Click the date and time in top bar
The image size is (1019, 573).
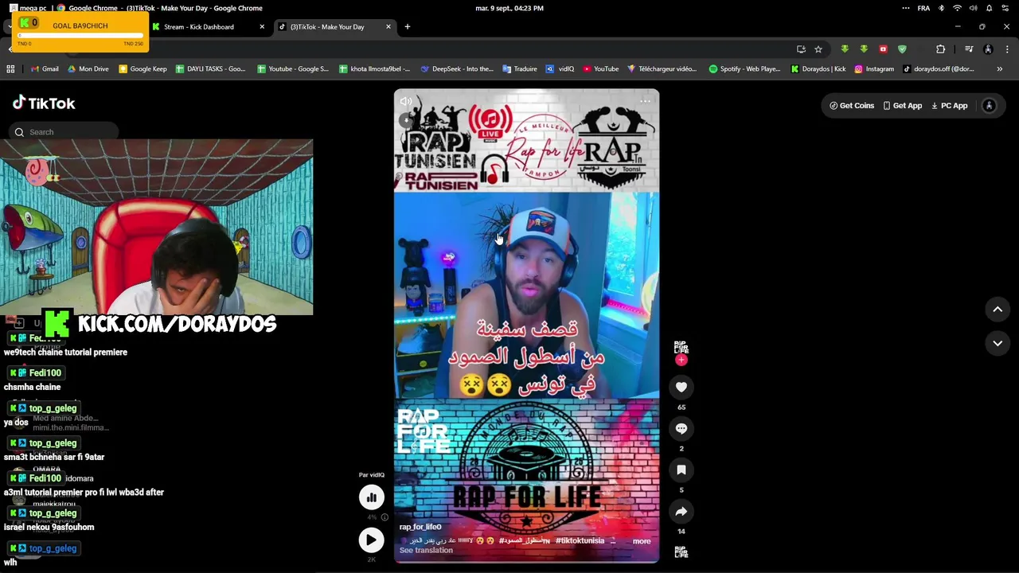tap(509, 8)
